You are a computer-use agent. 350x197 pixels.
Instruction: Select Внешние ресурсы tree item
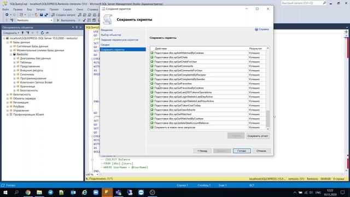[x=32, y=71]
